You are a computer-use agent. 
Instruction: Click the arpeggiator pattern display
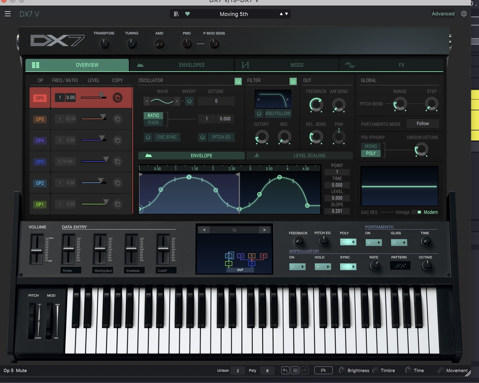click(400, 266)
